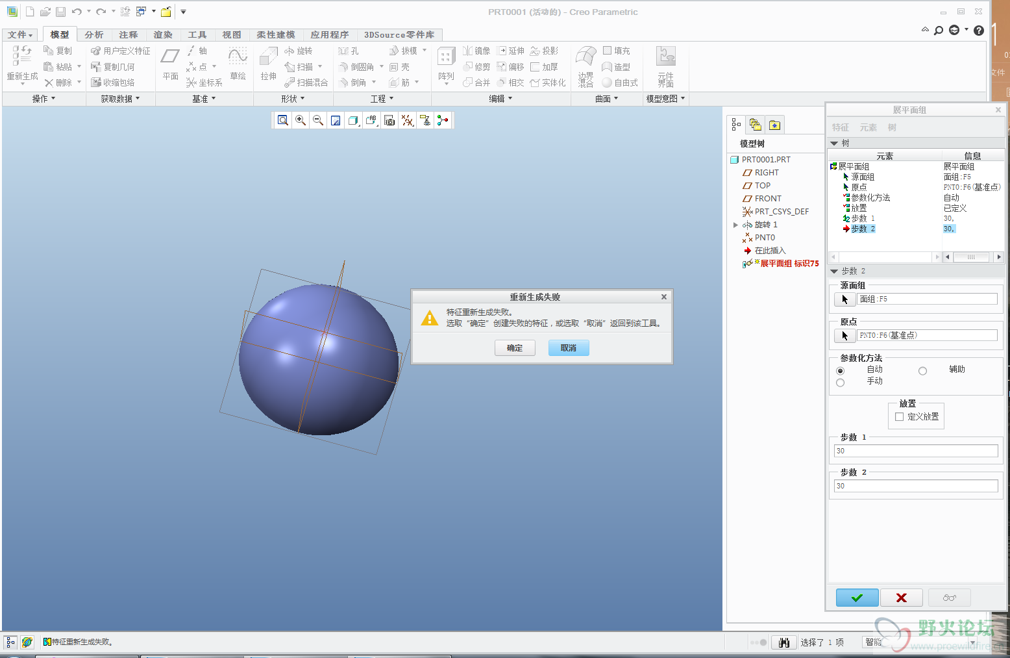Expand the 操作 group dropdown
The width and height of the screenshot is (1010, 658).
(43, 99)
